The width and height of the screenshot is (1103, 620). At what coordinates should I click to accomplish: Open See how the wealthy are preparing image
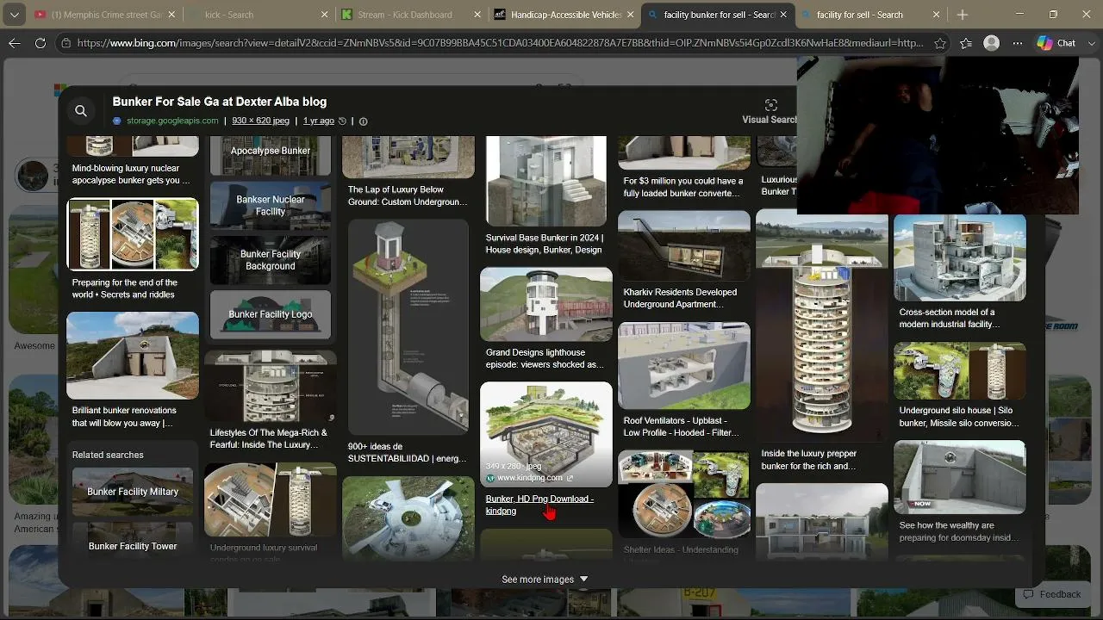tap(960, 477)
